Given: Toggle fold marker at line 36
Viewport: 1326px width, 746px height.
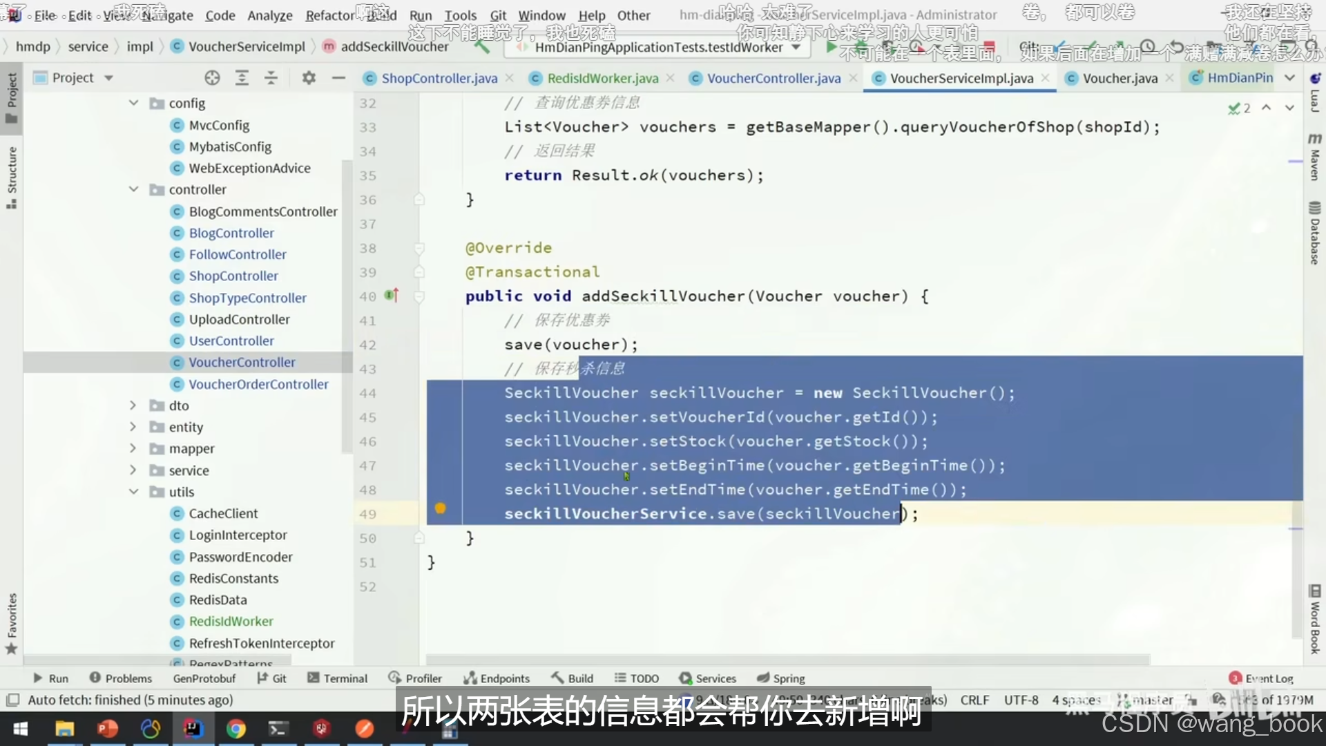Looking at the screenshot, I should tap(419, 200).
